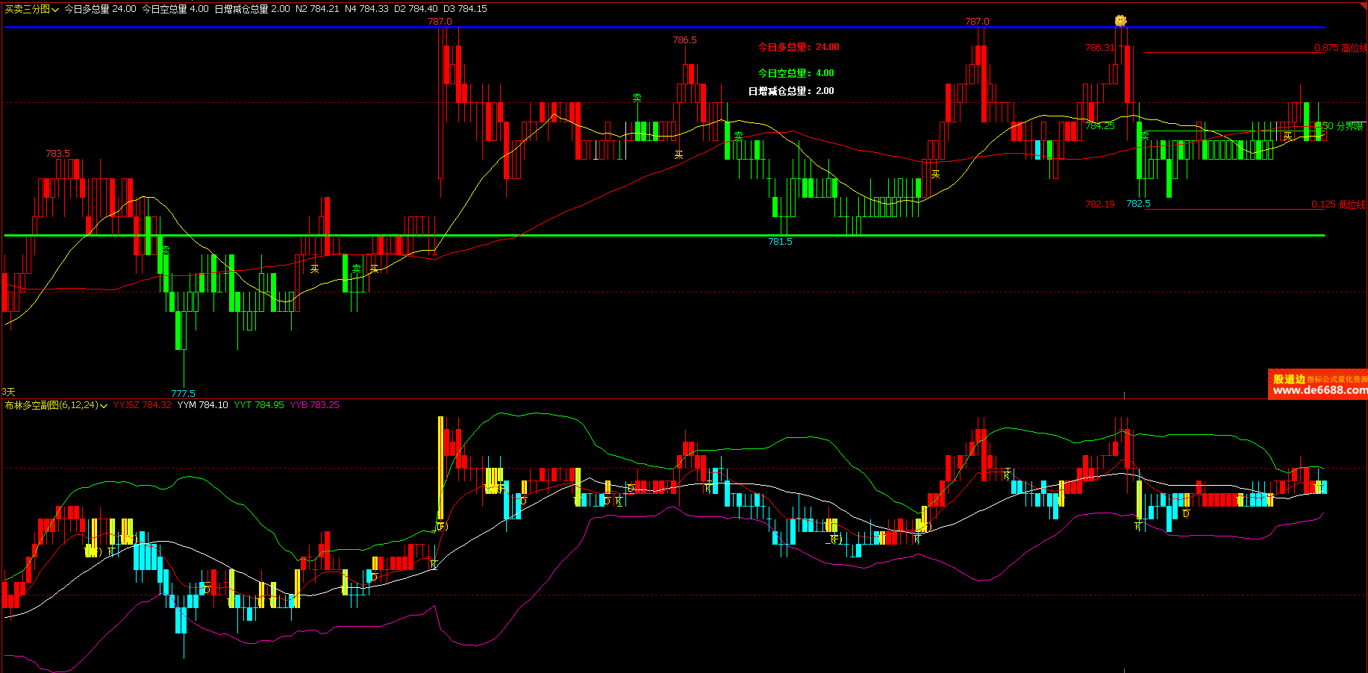Click the 0.125 低位线 label
1368x673 pixels.
click(x=1339, y=204)
